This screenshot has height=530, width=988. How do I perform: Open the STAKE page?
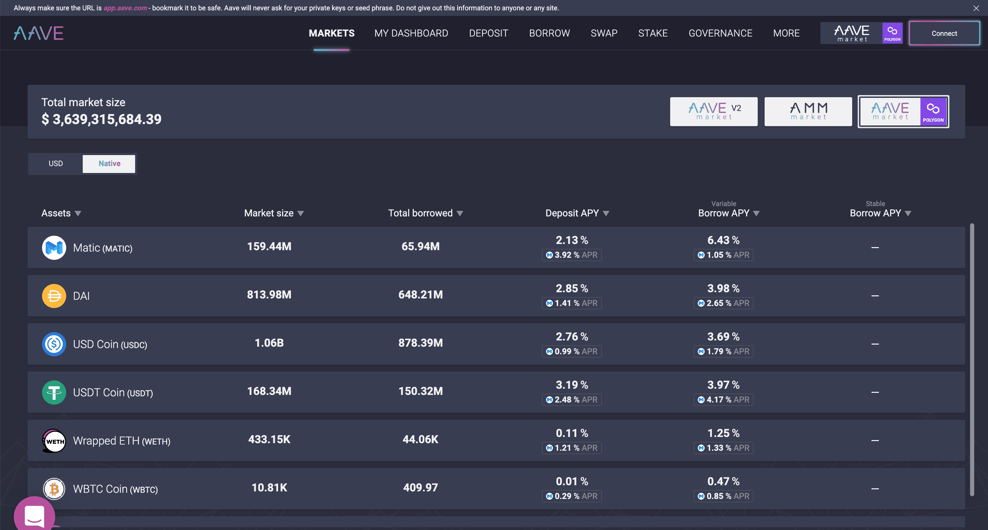tap(653, 33)
